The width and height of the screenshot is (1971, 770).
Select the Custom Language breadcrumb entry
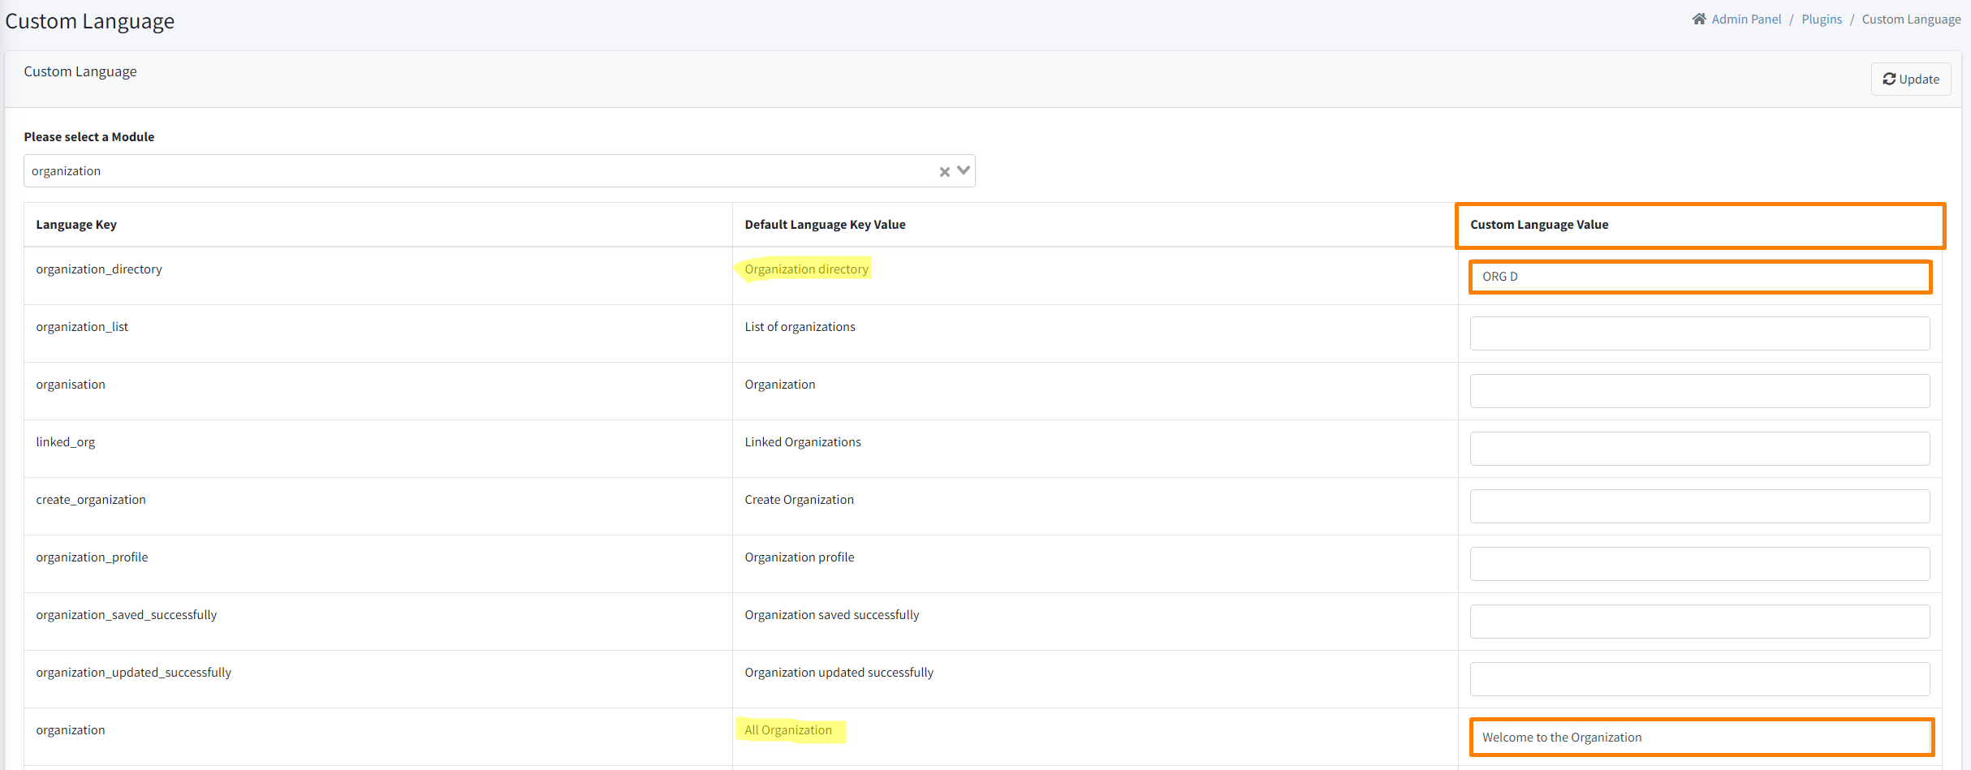(1912, 18)
